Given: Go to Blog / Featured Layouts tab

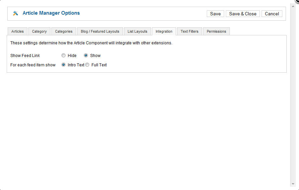Looking at the screenshot, I should pyautogui.click(x=100, y=31).
